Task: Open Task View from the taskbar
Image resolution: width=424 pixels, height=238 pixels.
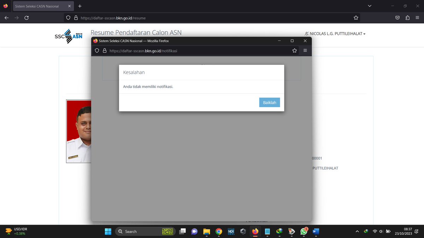Action: [x=182, y=231]
